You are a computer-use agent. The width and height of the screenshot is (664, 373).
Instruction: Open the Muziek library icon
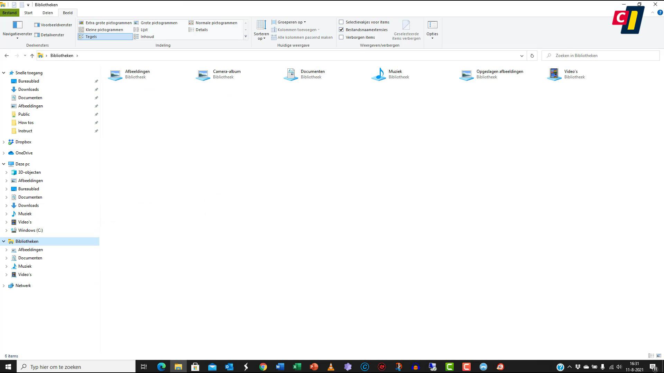coord(379,74)
